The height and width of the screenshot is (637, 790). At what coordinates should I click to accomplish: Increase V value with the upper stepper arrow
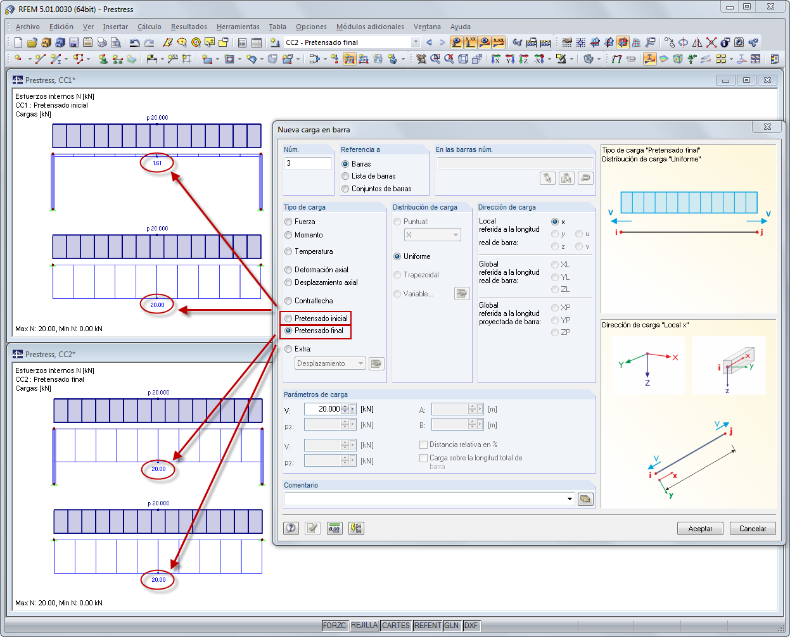345,407
